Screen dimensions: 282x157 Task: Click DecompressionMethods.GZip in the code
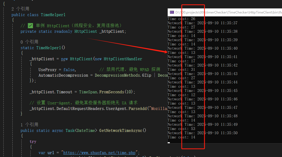coord(123,75)
